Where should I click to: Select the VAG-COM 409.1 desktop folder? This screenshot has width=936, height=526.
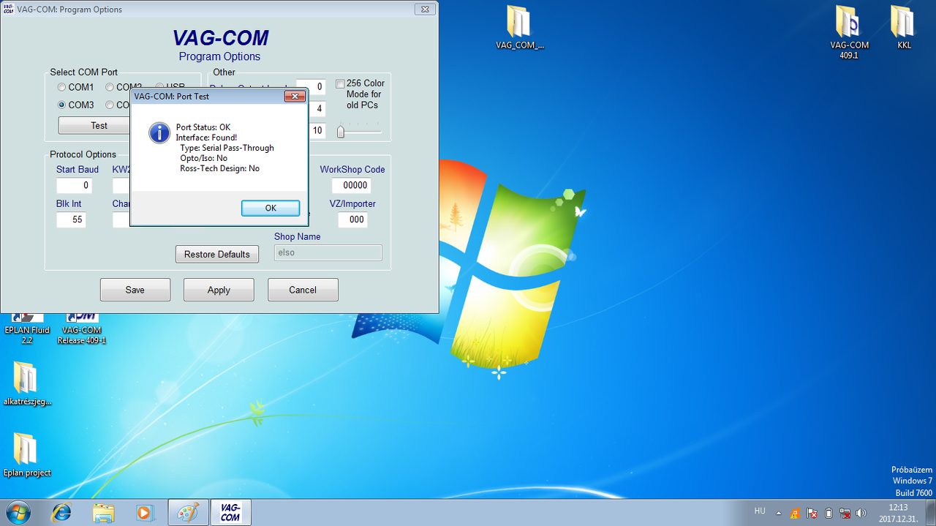pyautogui.click(x=849, y=33)
